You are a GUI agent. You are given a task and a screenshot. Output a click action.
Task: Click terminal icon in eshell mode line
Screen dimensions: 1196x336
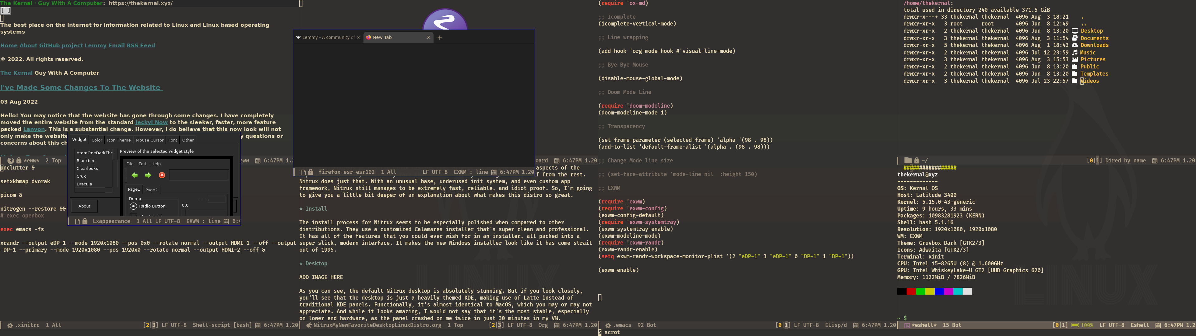907,326
